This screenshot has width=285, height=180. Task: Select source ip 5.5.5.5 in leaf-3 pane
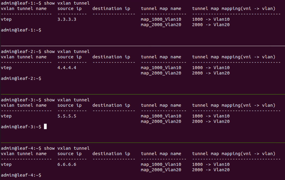[x=67, y=116]
